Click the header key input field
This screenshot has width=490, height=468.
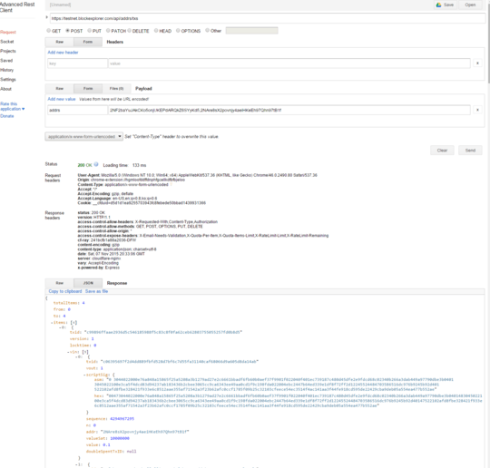(77, 63)
